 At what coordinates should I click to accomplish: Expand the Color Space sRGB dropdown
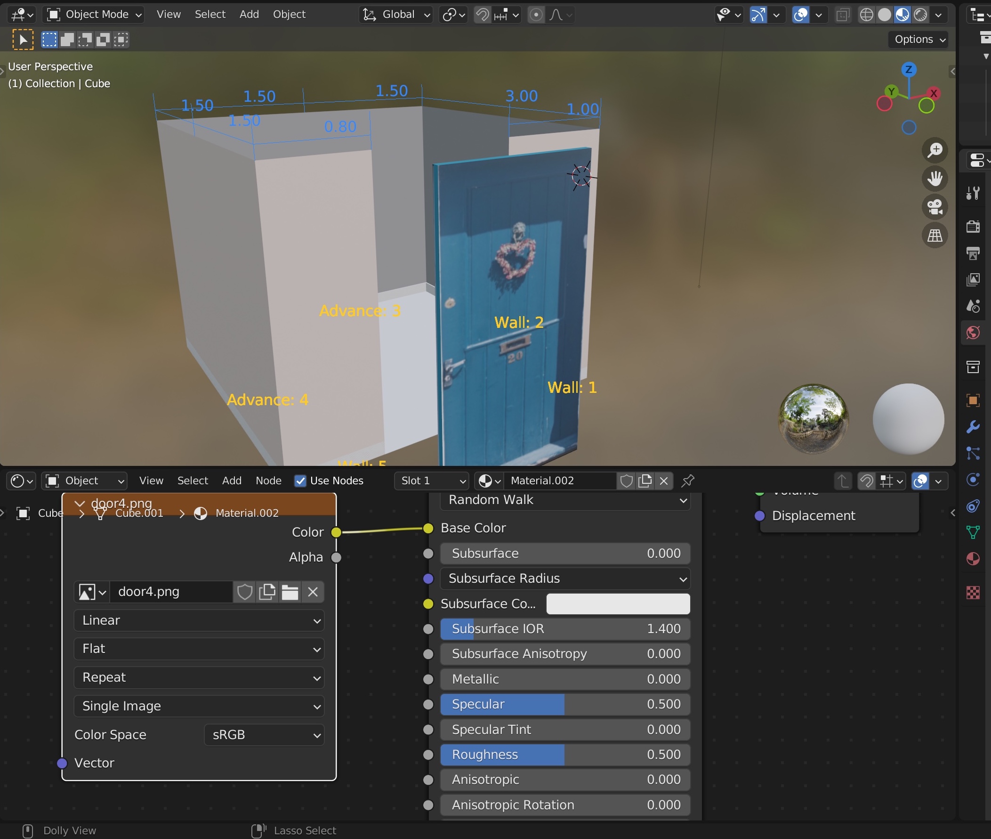[264, 735]
